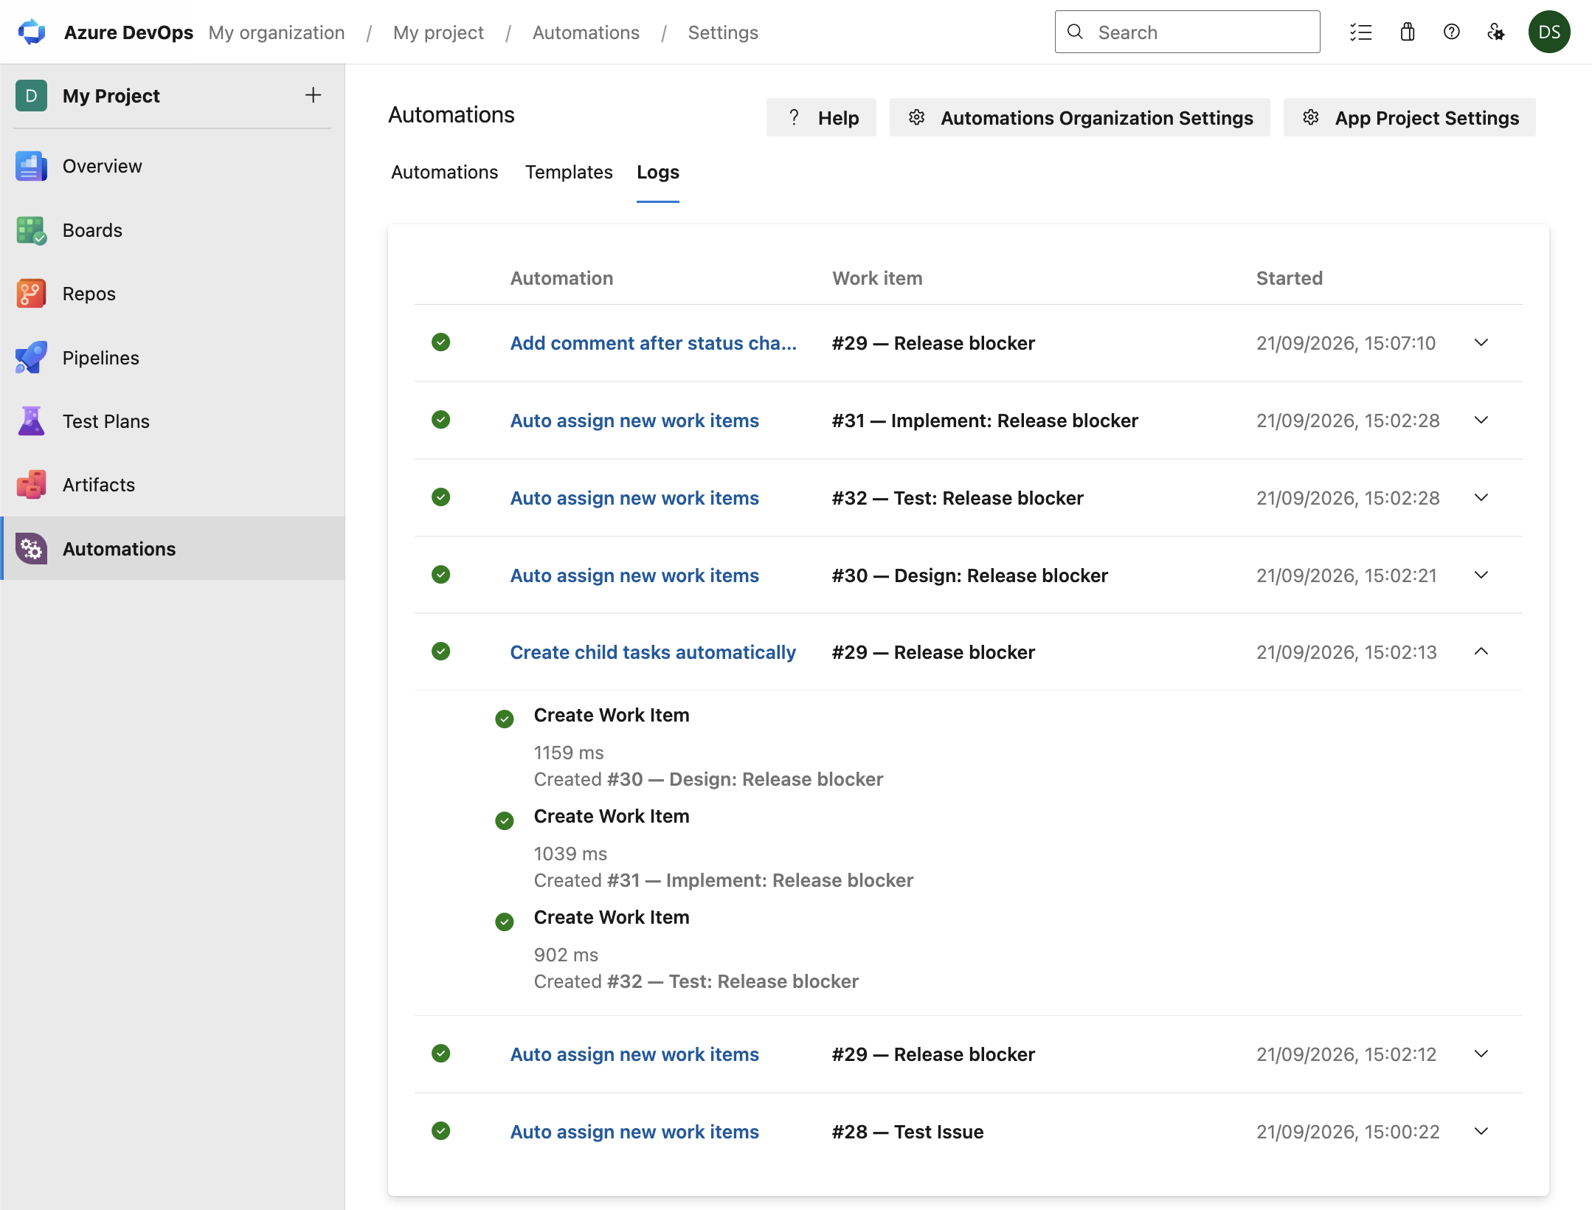Expand the #31 Implement: Release blocker log
The width and height of the screenshot is (1592, 1210).
1481,420
